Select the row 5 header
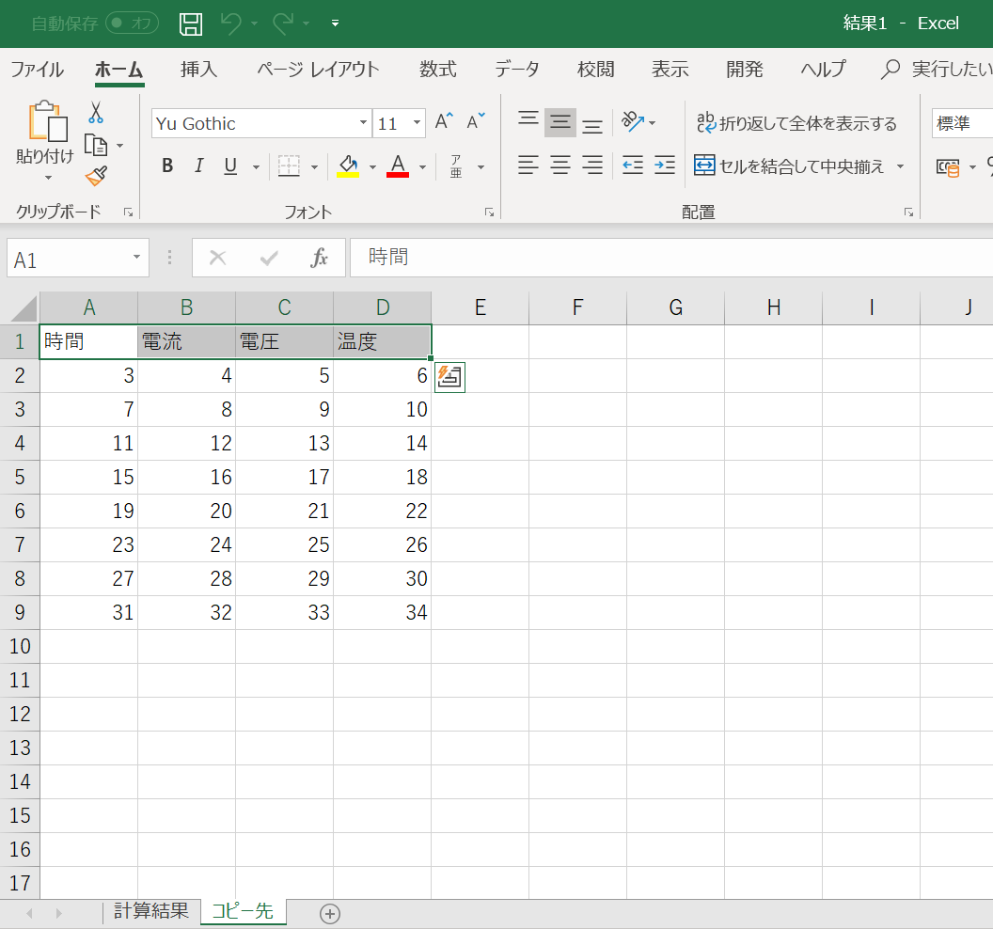 click(x=20, y=477)
